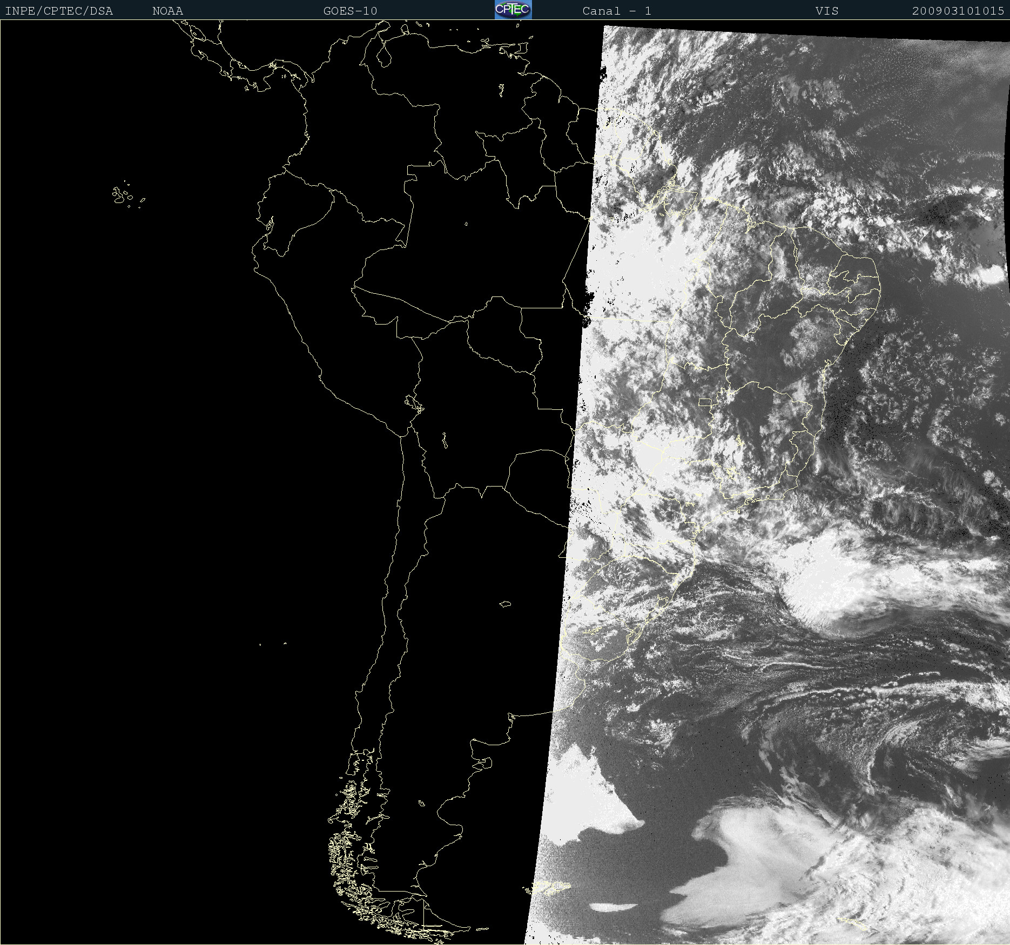Click the INPE/CPTEC/DSA header text
The image size is (1010, 945).
59,11
